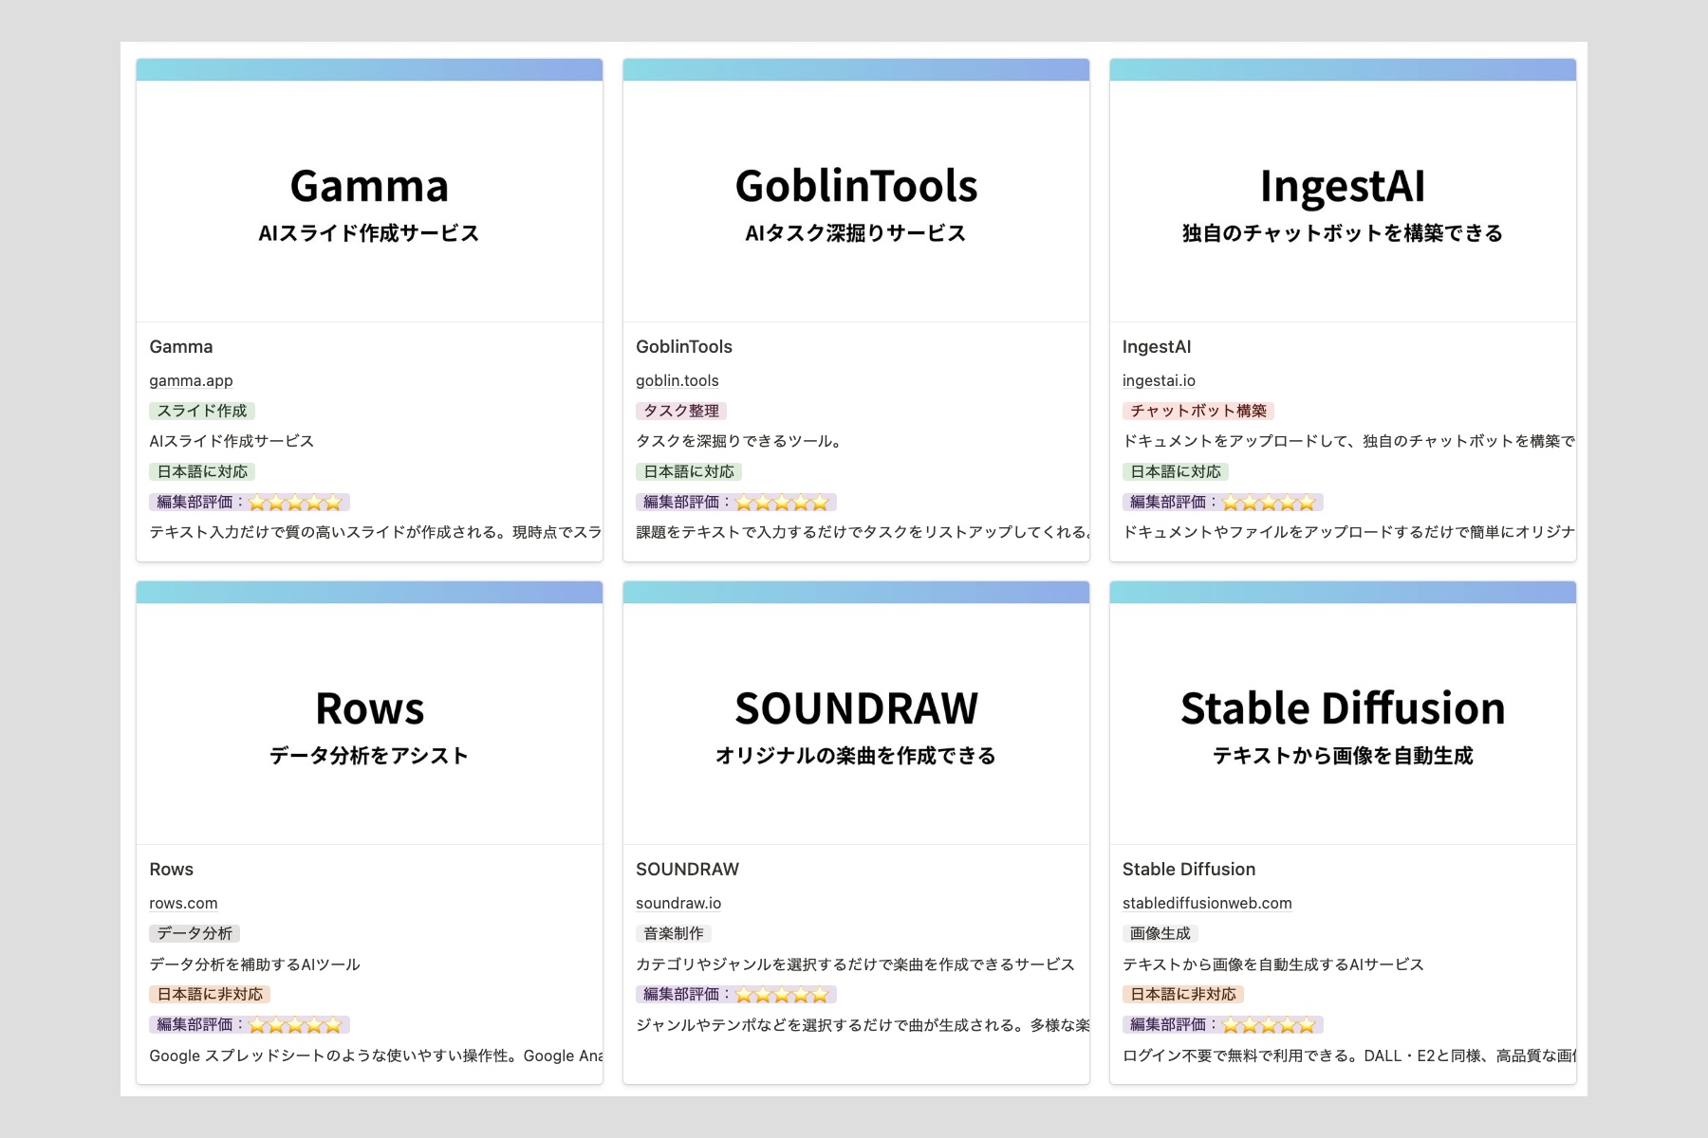
Task: Click Gamma's 編集部評価 star rating
Action: coord(250,502)
